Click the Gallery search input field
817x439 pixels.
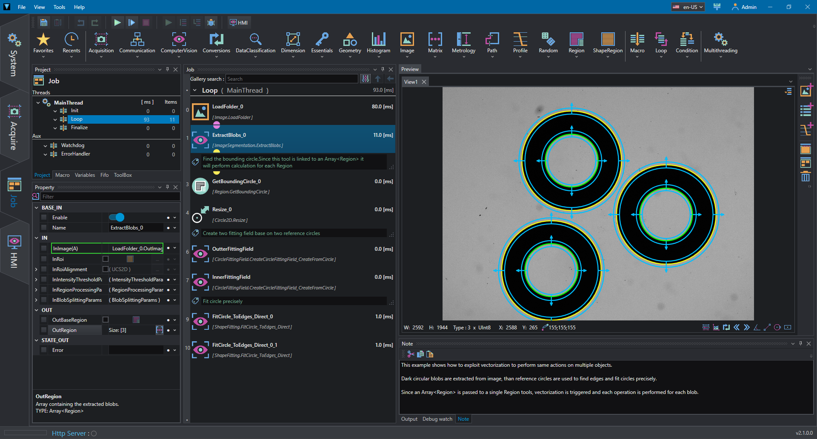pyautogui.click(x=292, y=79)
